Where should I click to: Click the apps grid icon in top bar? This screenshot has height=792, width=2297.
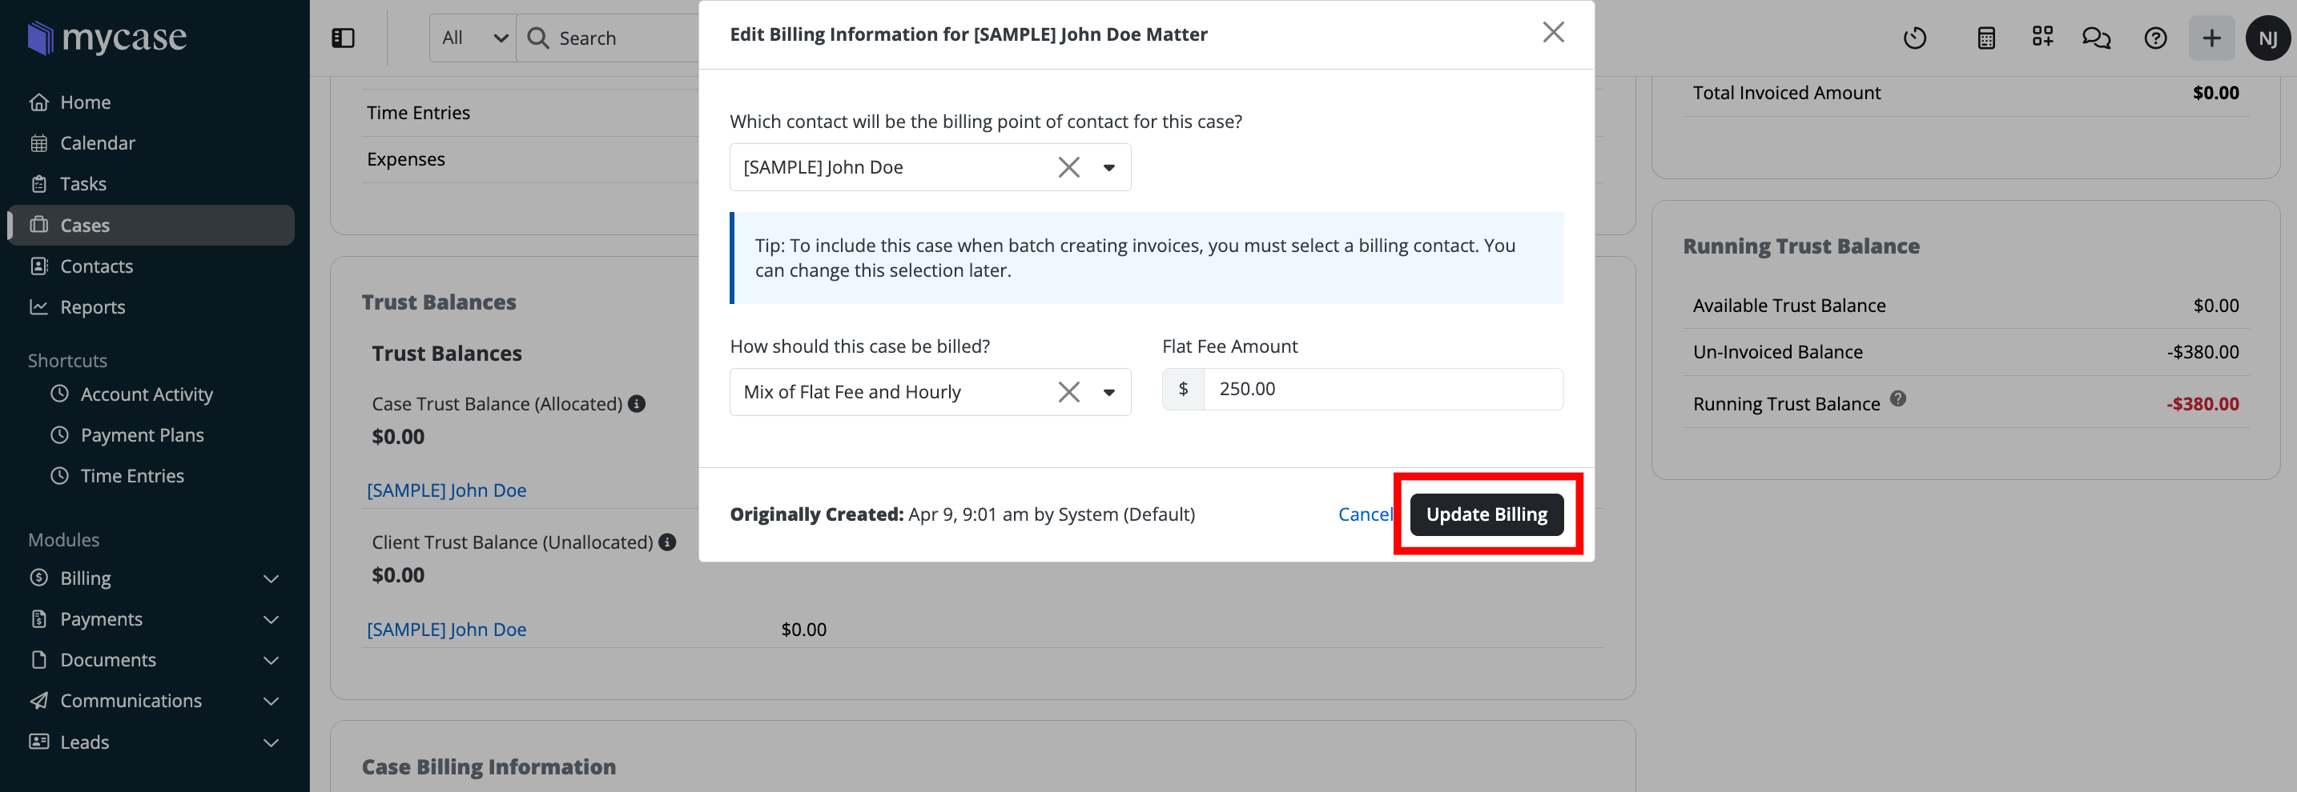pyautogui.click(x=2042, y=37)
